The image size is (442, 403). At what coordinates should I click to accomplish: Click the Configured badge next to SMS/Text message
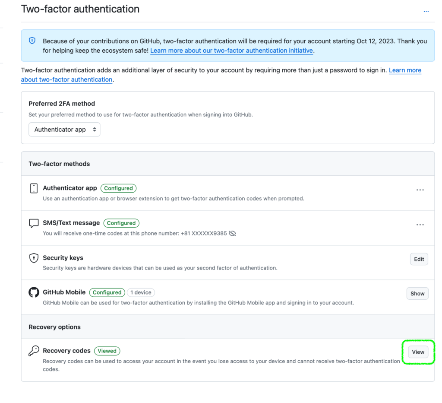point(121,223)
